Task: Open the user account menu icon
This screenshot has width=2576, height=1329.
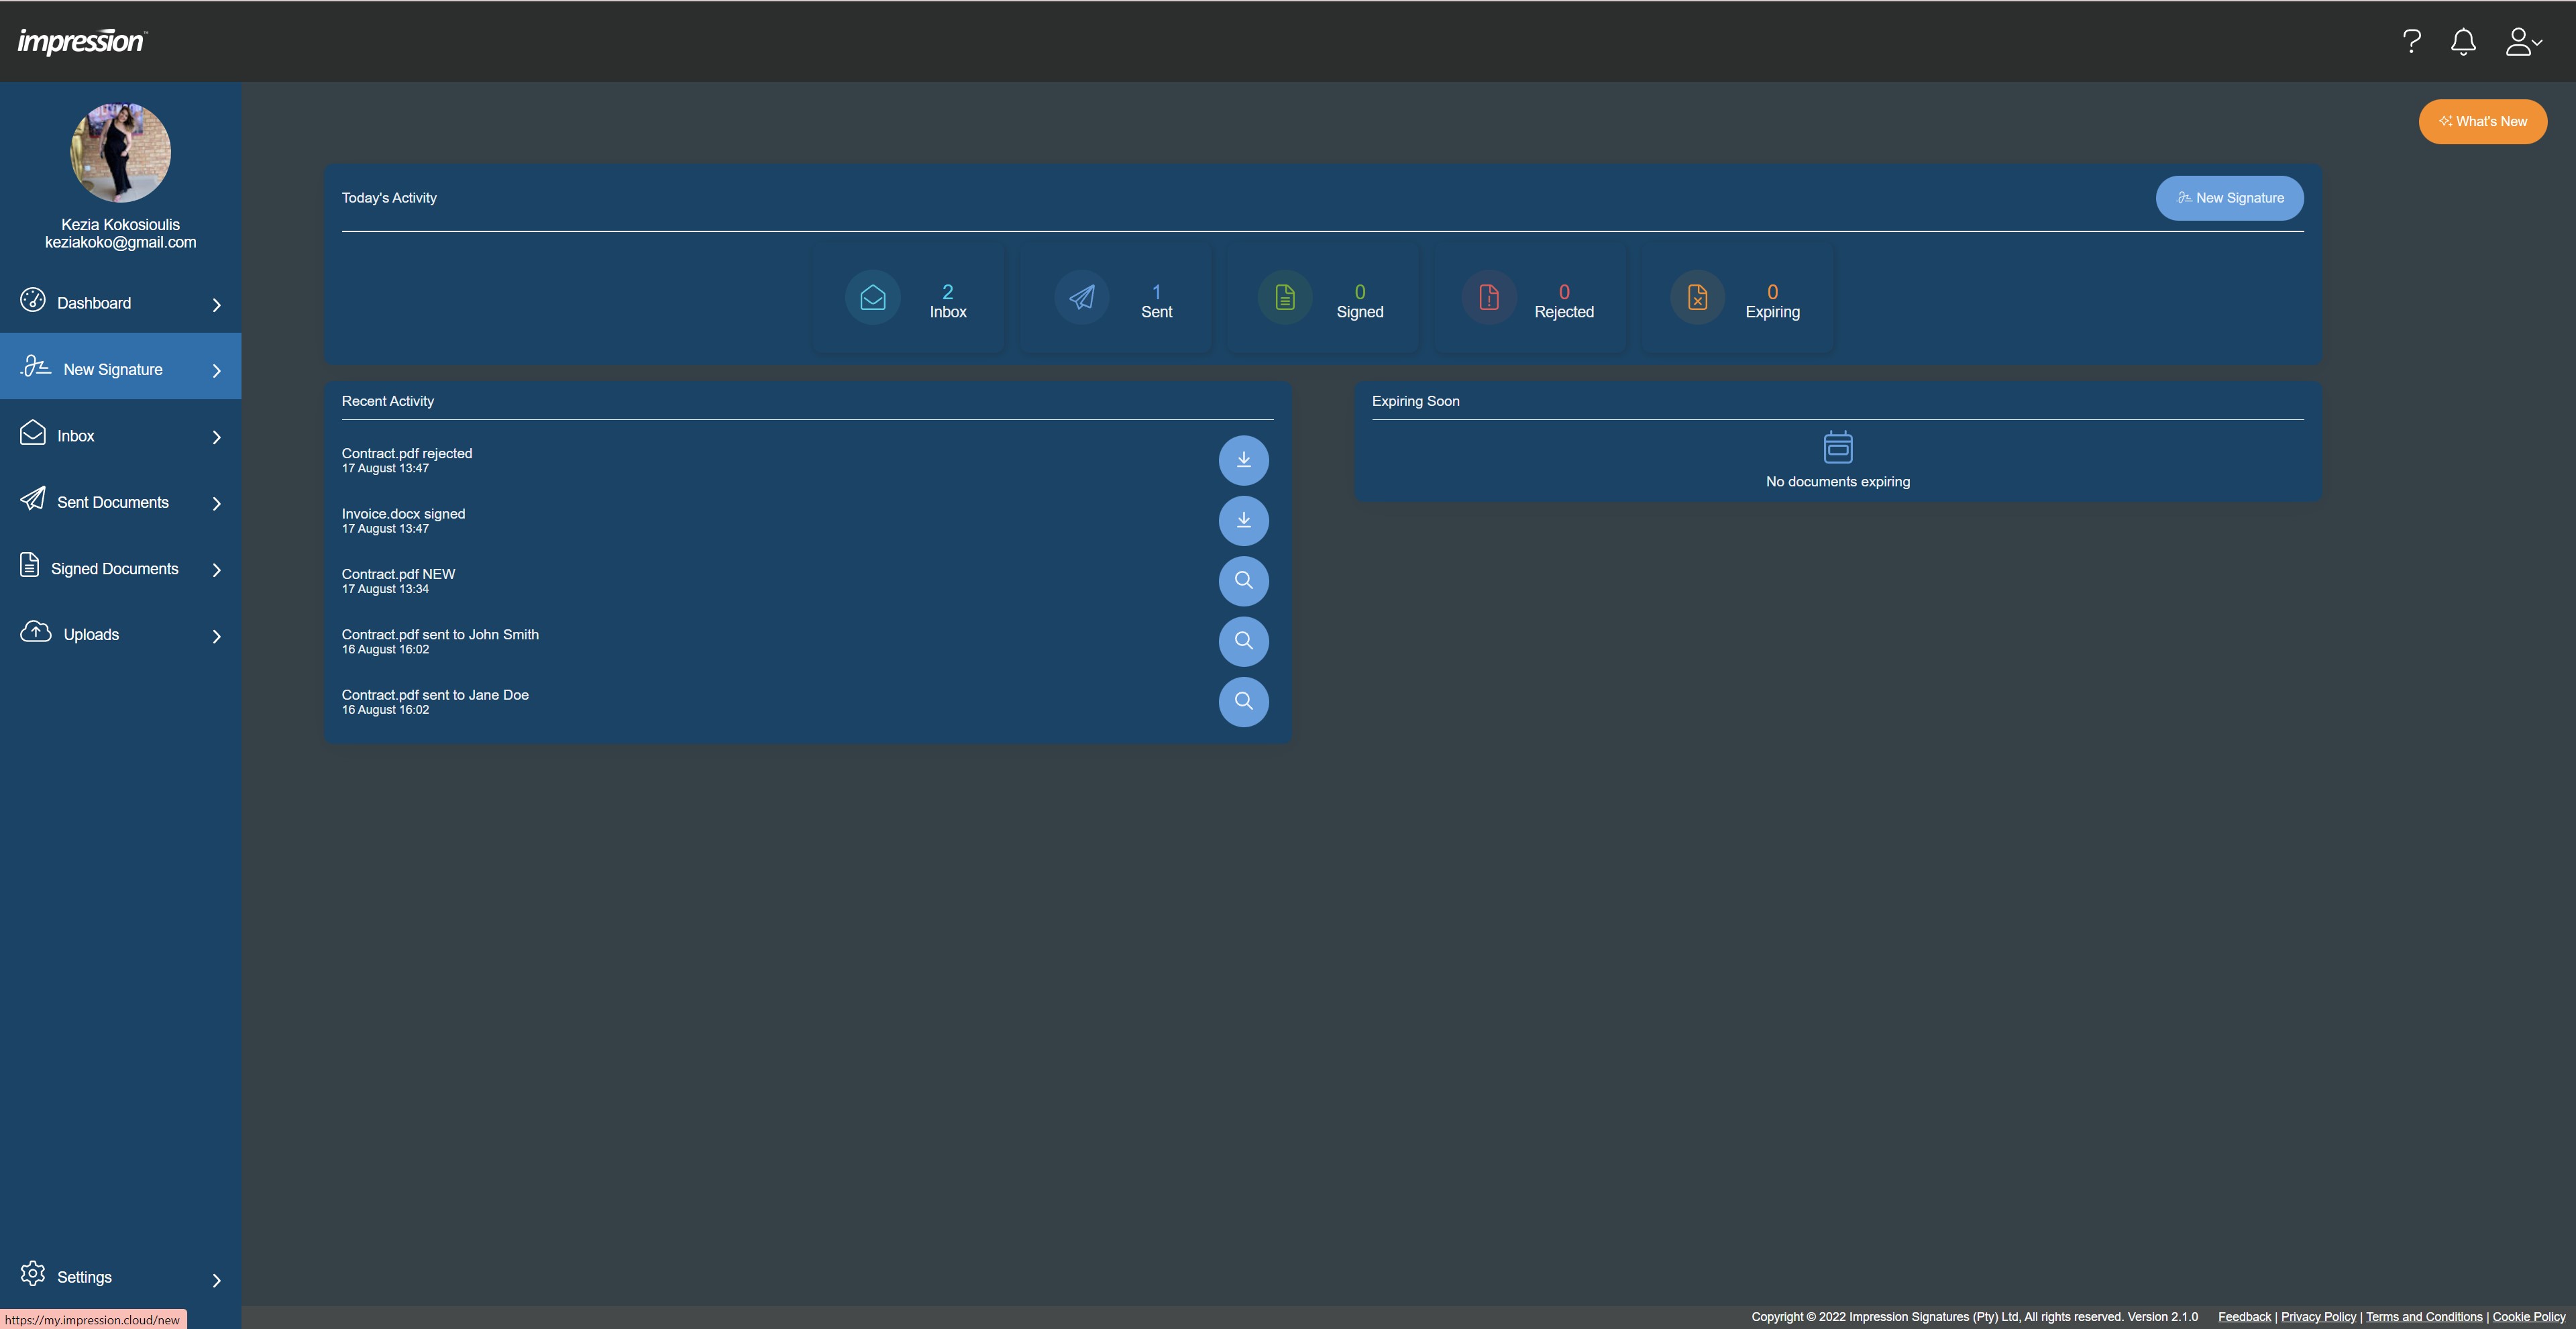Action: 2522,42
